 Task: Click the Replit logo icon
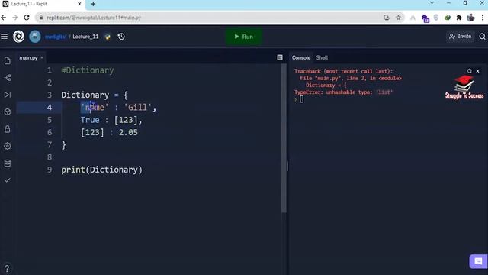coord(18,37)
